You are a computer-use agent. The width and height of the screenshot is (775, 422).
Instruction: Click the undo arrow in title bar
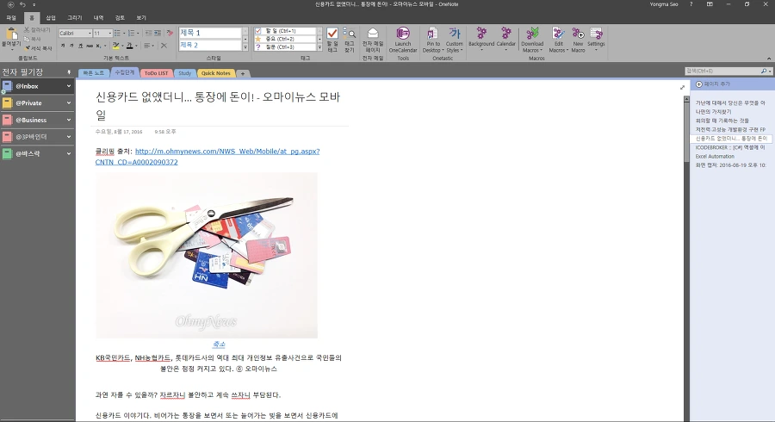coord(22,4)
